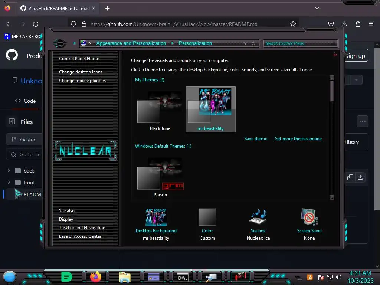Screen dimensions: 380x285
Task: Open GitHub file History link
Action: tap(352, 142)
